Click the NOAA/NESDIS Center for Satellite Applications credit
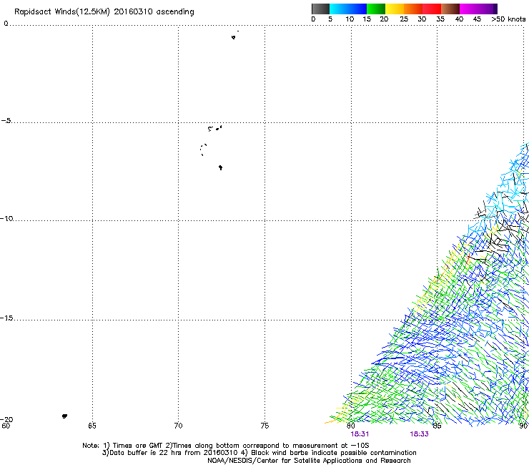Viewport: 529px width, 465px height. [x=309, y=461]
